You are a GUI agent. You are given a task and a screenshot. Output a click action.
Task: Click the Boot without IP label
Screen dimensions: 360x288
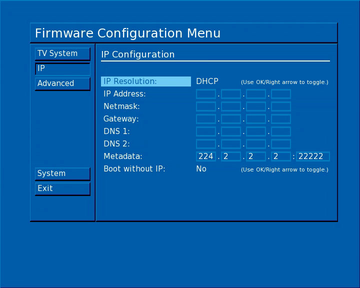coord(134,169)
